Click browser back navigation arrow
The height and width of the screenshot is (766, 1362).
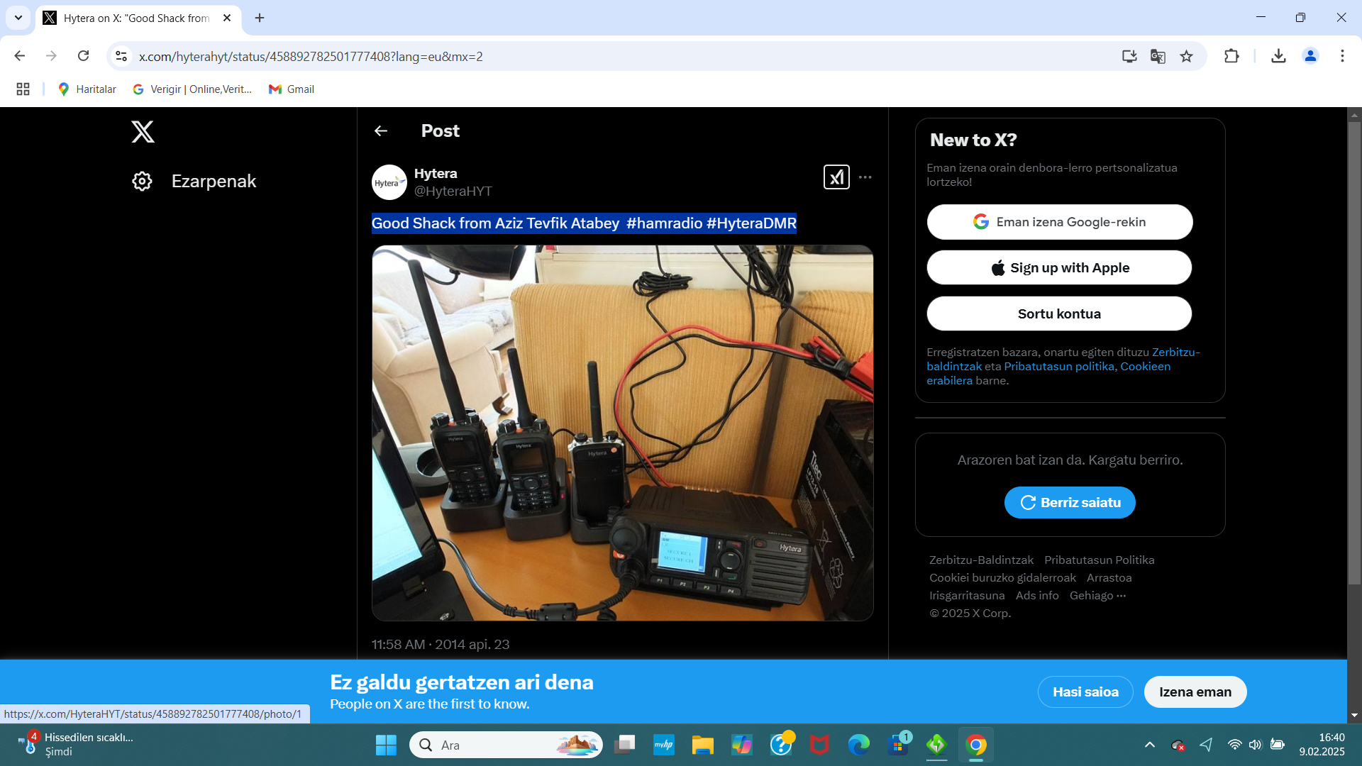(20, 56)
